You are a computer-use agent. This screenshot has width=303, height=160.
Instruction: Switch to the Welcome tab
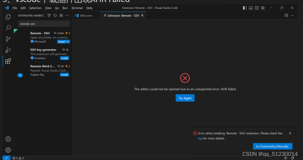[86, 16]
